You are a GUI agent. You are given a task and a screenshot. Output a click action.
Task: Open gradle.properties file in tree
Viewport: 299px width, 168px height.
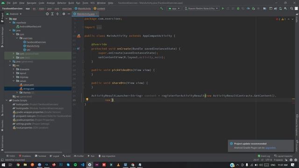pos(33,120)
